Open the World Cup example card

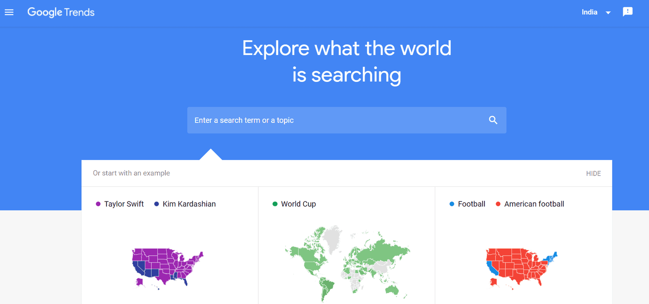point(298,204)
